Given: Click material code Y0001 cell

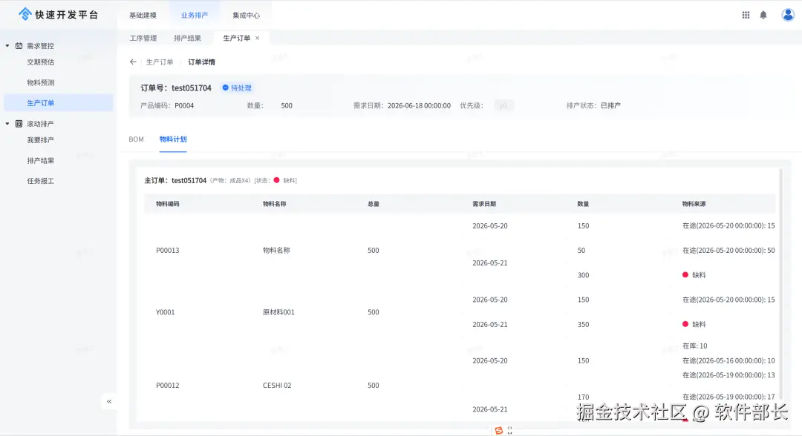Looking at the screenshot, I should (x=165, y=312).
